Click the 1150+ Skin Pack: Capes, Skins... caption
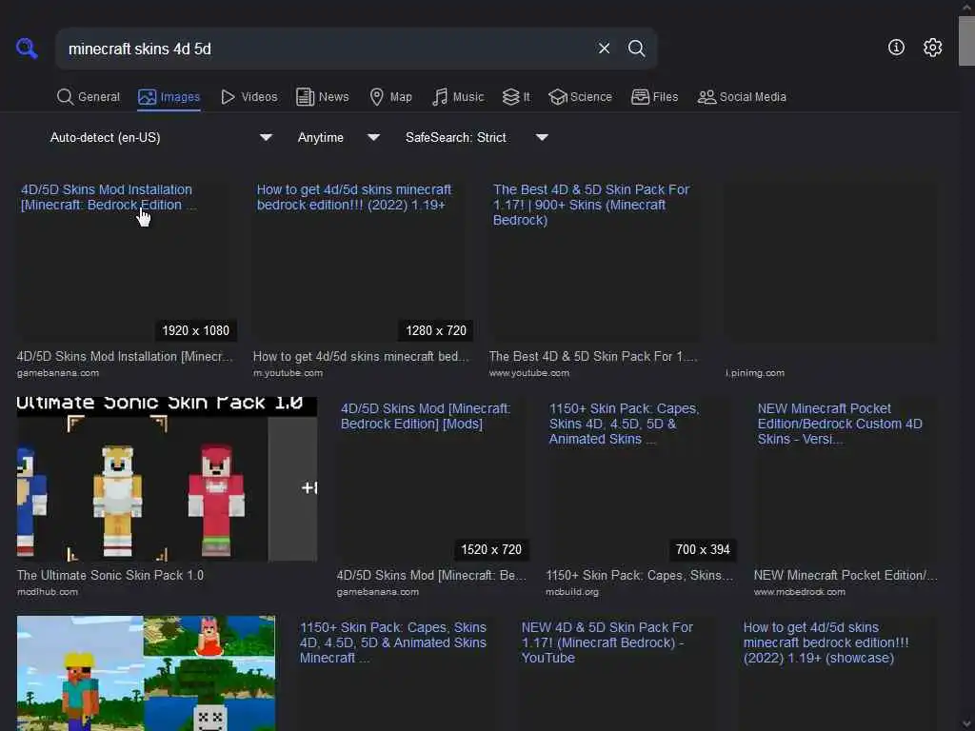The height and width of the screenshot is (731, 975). tap(639, 575)
